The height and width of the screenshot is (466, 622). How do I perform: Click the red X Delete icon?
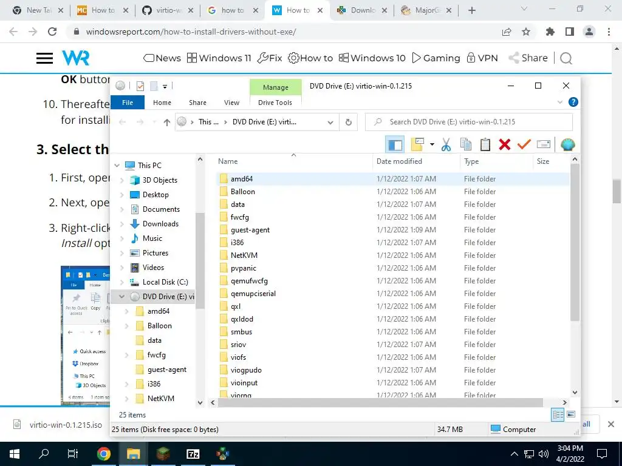click(x=505, y=144)
